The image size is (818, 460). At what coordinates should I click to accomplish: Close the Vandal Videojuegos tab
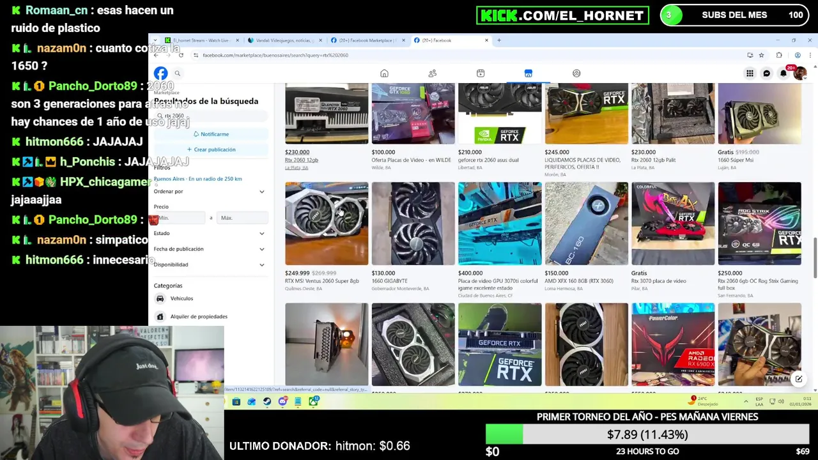(320, 40)
